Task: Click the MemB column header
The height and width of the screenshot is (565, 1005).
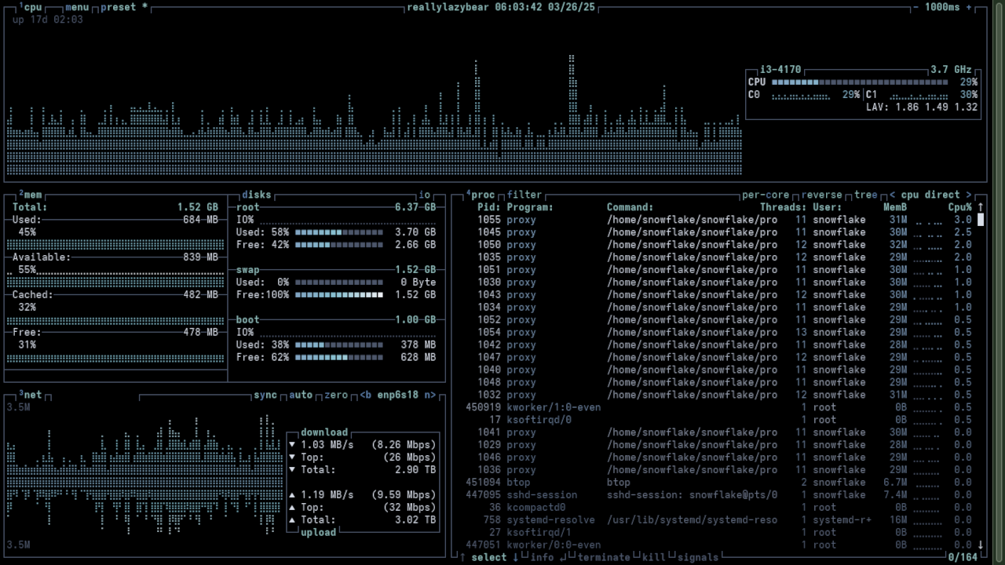Action: coord(895,207)
